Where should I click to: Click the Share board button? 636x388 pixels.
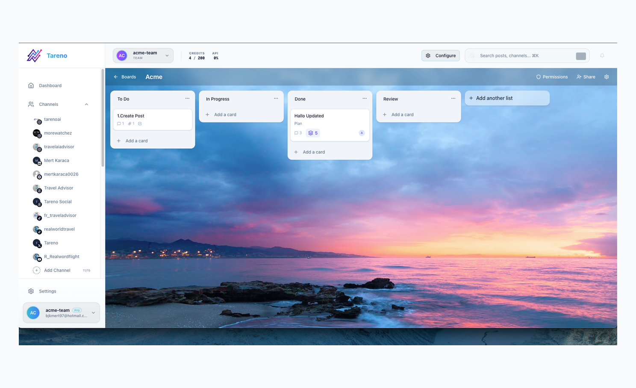[586, 77]
